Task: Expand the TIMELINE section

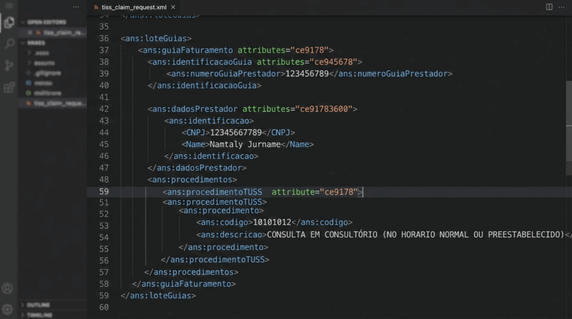Action: [x=36, y=315]
